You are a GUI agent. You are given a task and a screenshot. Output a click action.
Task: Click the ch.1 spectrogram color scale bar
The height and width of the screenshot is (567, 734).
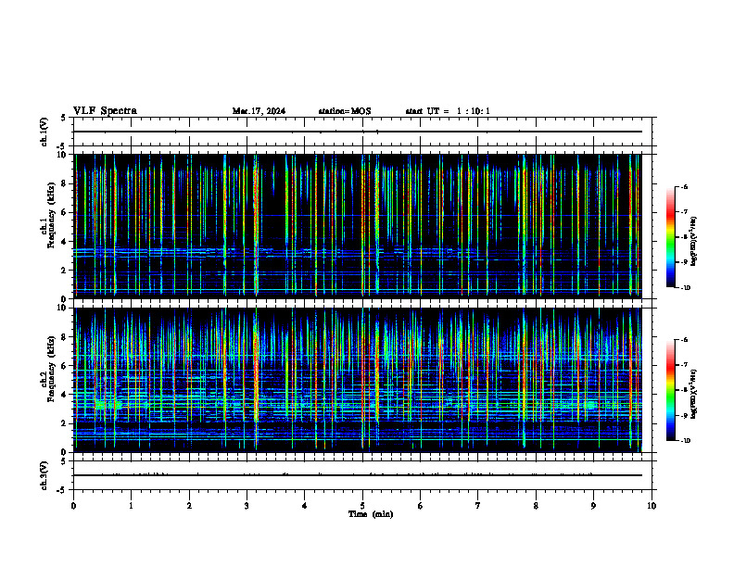[x=670, y=237]
